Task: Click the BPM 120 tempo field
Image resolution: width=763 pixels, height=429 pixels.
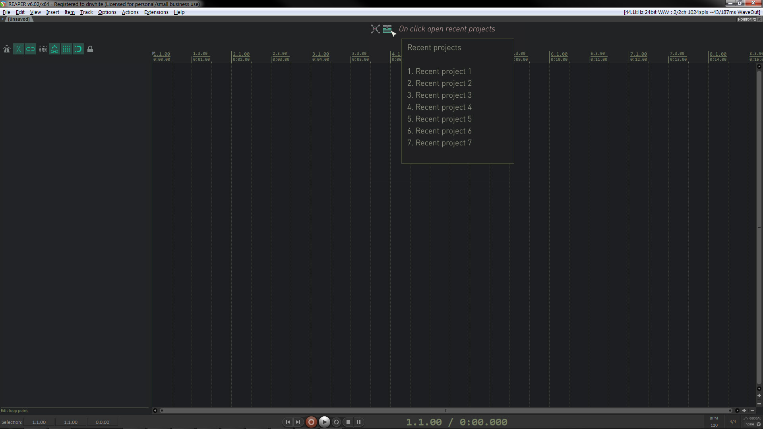Action: 714,425
